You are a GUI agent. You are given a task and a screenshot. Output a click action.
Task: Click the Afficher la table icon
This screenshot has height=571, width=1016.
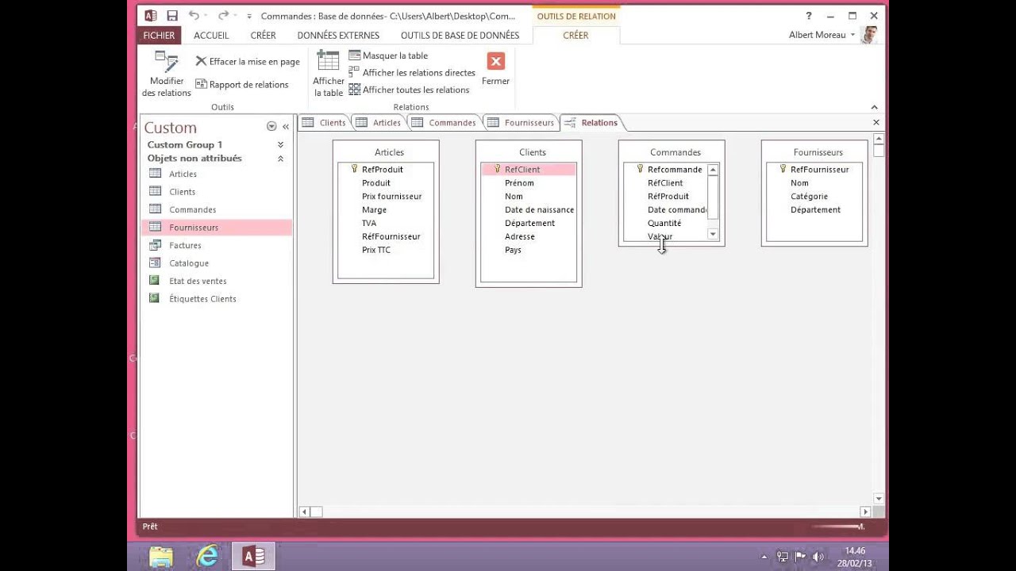click(x=328, y=61)
